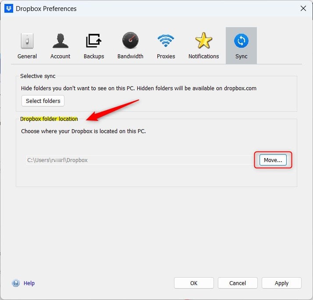The image size is (313, 300).
Task: Click the Selective sync group heading
Action: [x=38, y=76]
